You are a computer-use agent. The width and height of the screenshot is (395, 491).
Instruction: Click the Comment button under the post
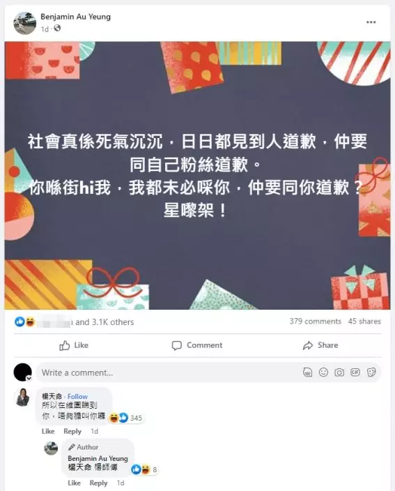click(197, 345)
